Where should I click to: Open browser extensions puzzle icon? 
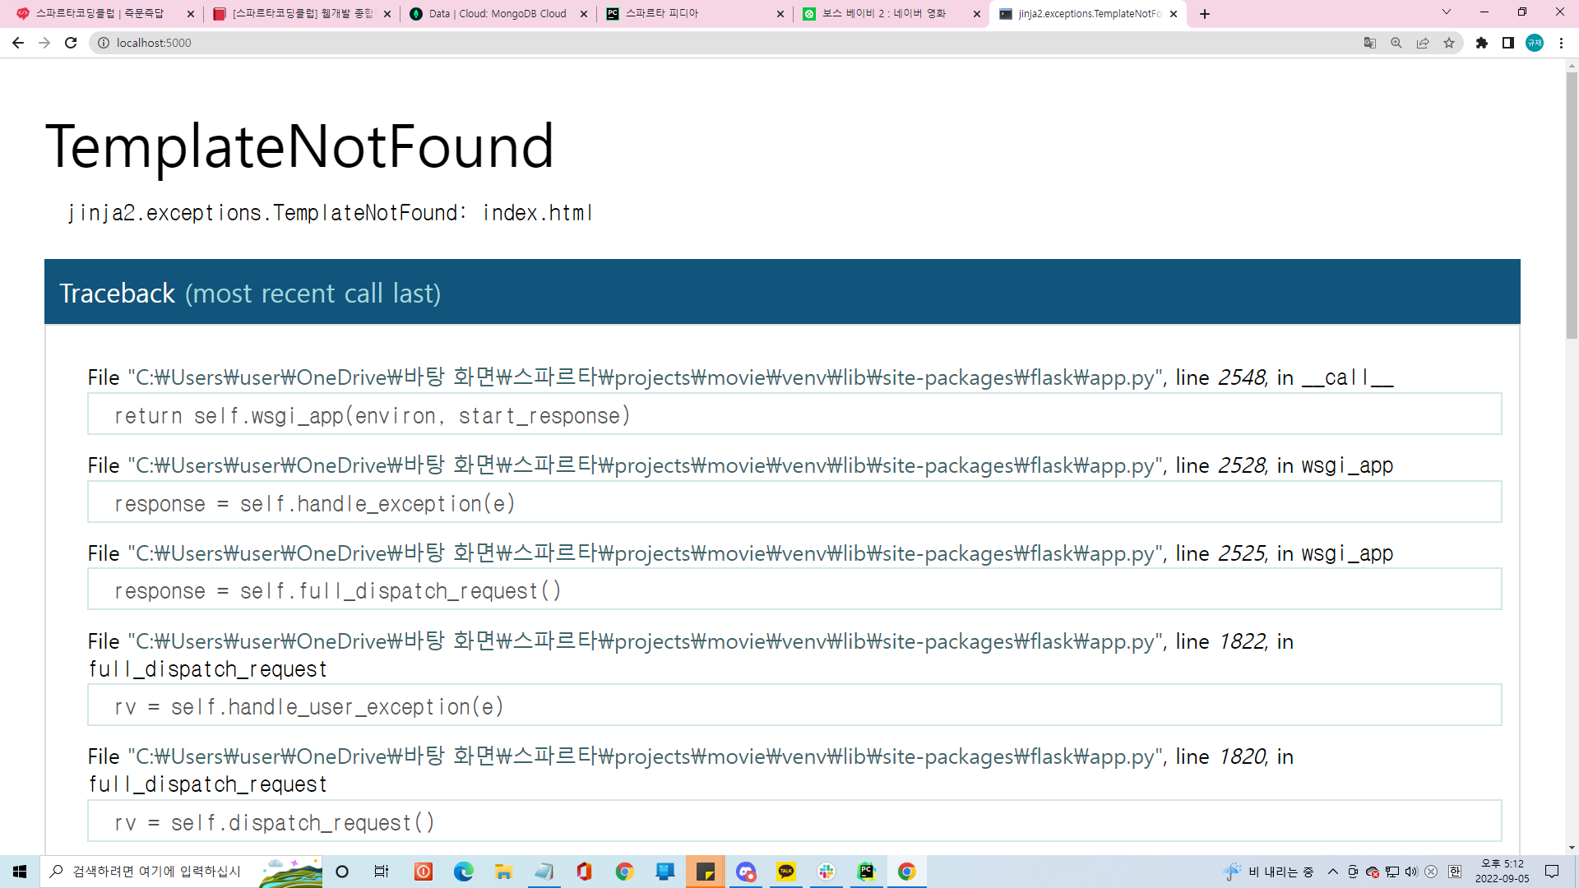[x=1482, y=43]
